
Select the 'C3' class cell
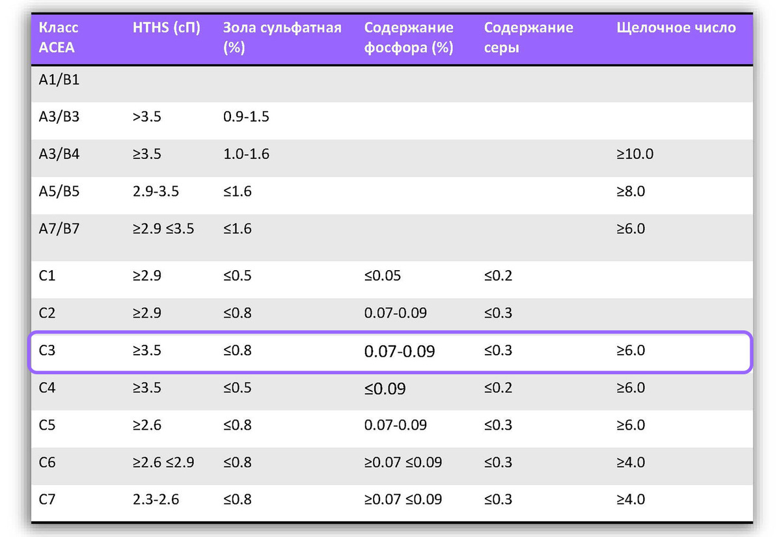(x=47, y=350)
